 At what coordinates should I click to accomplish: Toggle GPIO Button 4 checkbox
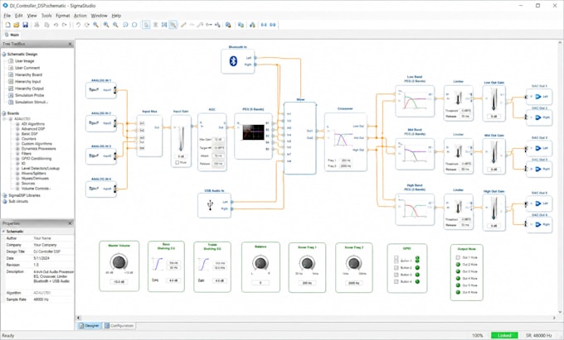(x=396, y=281)
